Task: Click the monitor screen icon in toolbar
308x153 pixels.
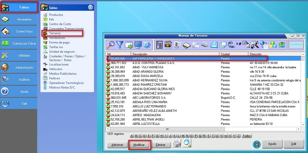Action: tap(138, 45)
